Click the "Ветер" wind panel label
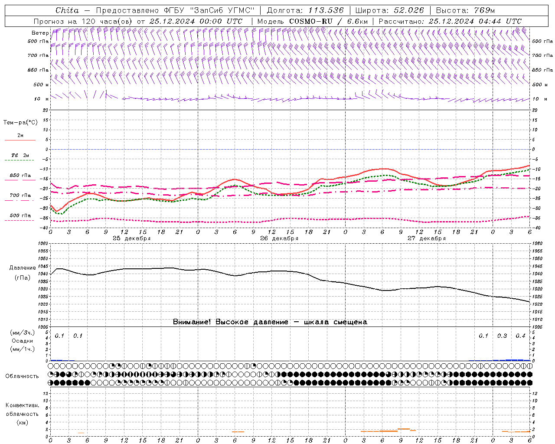 pyautogui.click(x=40, y=33)
